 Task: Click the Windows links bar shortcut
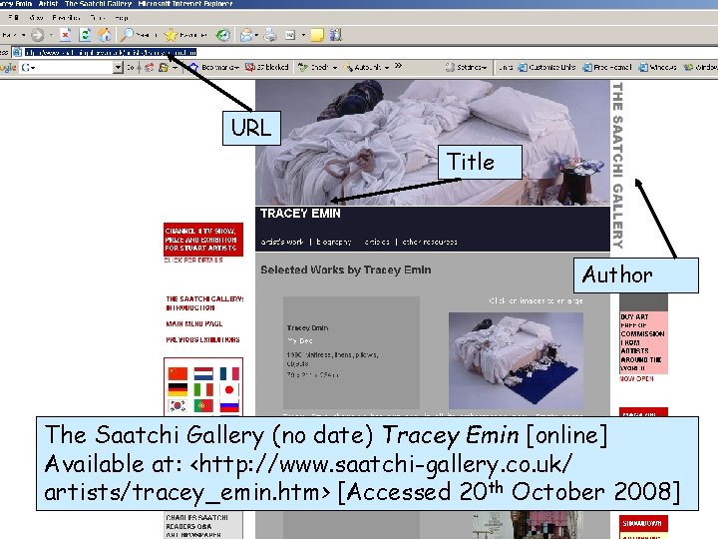657,68
